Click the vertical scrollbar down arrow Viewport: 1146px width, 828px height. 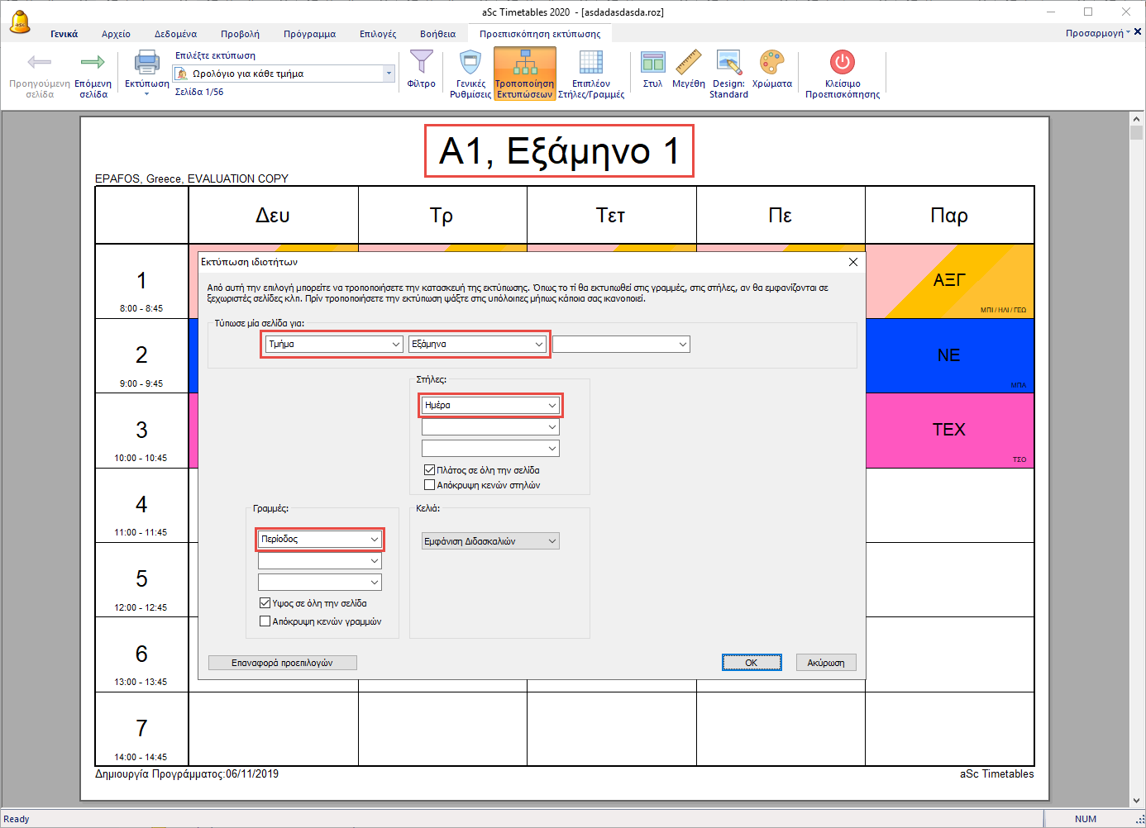click(1136, 800)
